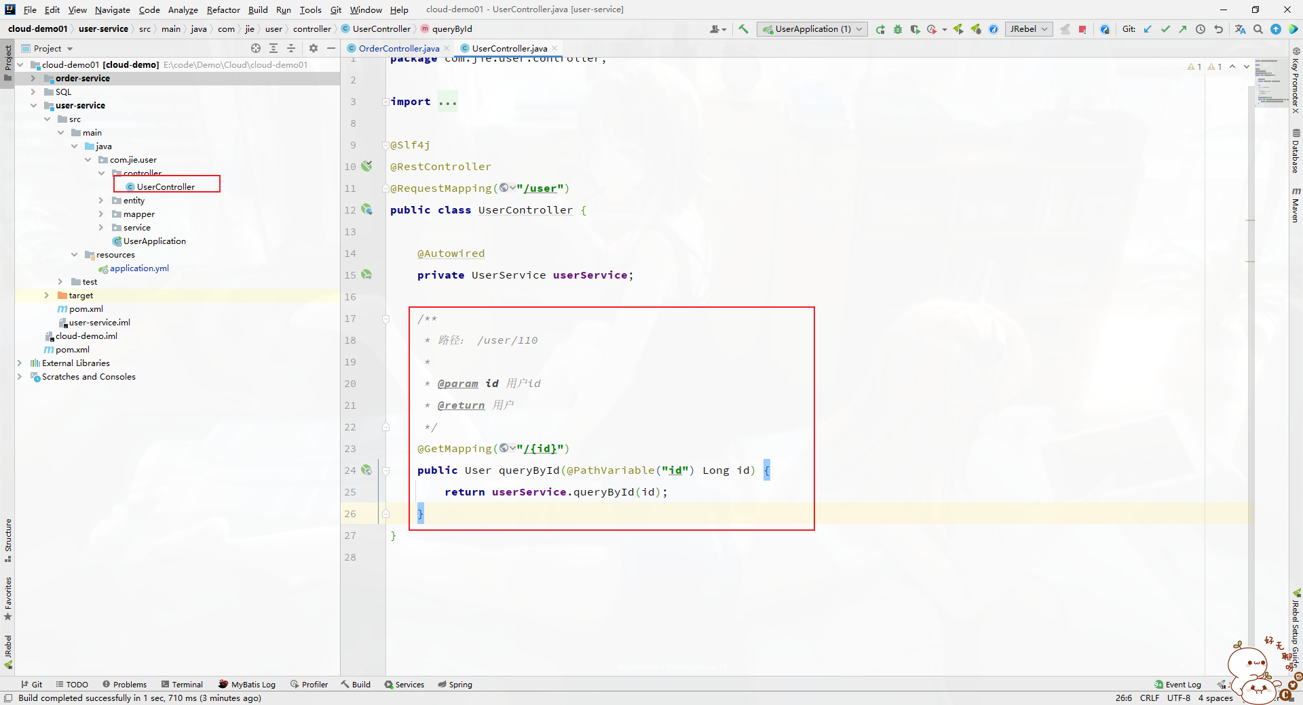The width and height of the screenshot is (1303, 705).
Task: Click Collapse All in the Project panel
Action: pos(291,48)
